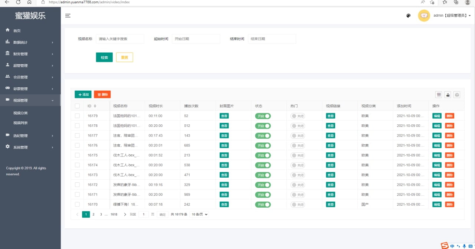Click camera icon beside 选妃管理
475x249 pixels.
[x=7, y=135]
